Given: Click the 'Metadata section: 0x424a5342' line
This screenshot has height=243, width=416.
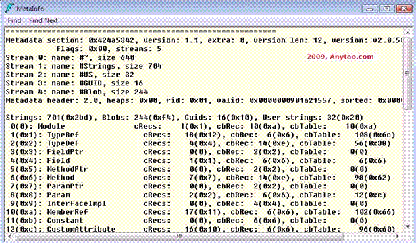Looking at the screenshot, I should pyautogui.click(x=204, y=40).
